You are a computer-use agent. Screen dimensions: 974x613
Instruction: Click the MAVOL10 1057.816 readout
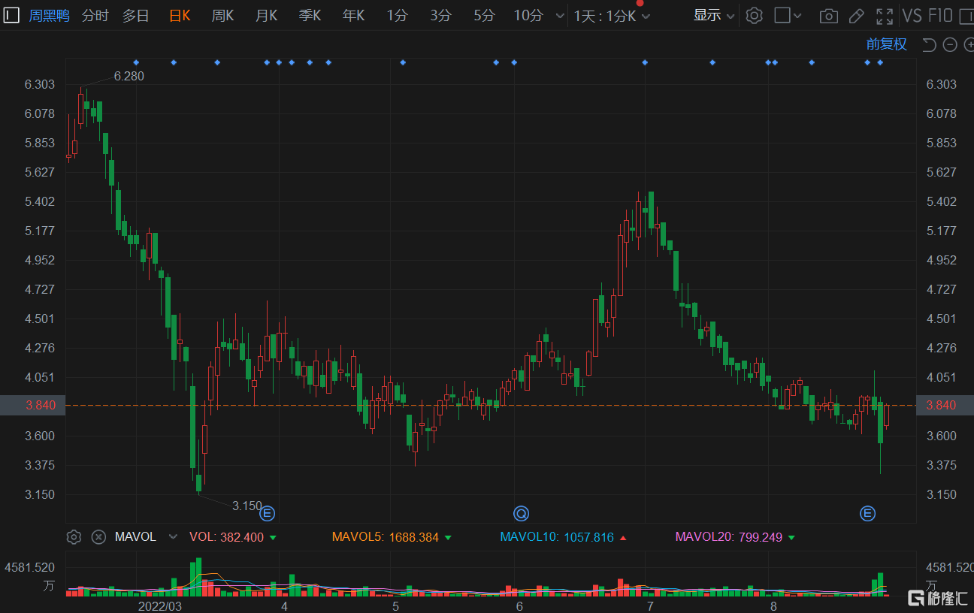tap(564, 537)
